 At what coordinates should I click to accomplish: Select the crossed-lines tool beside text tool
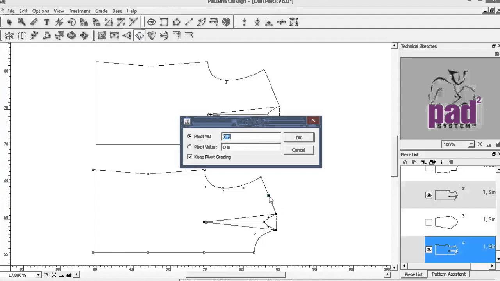click(x=59, y=22)
